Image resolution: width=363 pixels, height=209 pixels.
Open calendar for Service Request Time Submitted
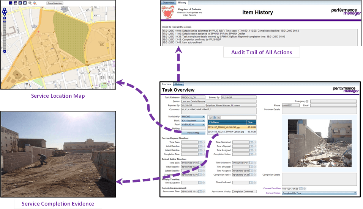click(251, 142)
